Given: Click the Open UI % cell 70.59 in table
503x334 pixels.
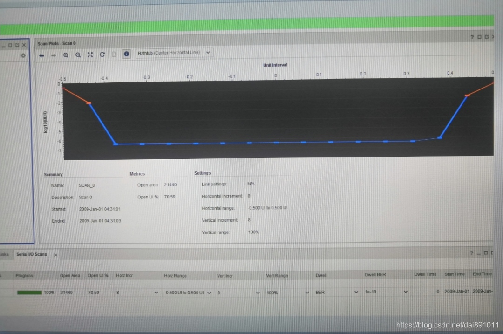Looking at the screenshot, I should [x=93, y=293].
